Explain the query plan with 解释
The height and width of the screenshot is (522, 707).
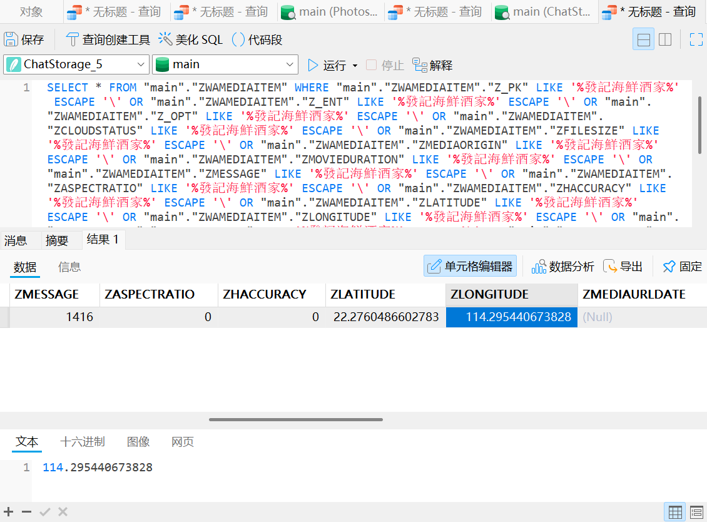tap(432, 66)
